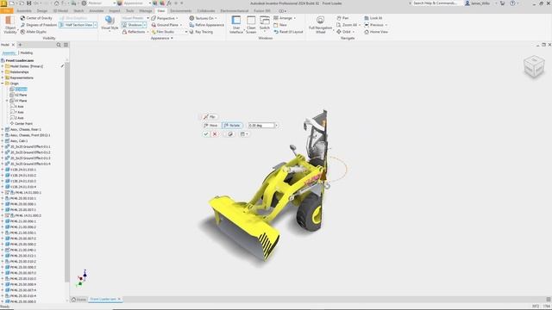The image size is (552, 310).
Task: Toggle iMate Glyphs display
Action: pos(33,32)
